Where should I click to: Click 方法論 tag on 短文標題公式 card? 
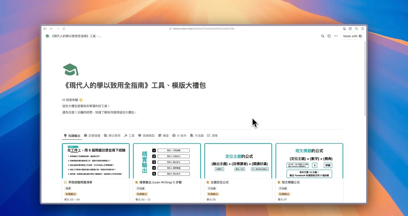pos(283,189)
